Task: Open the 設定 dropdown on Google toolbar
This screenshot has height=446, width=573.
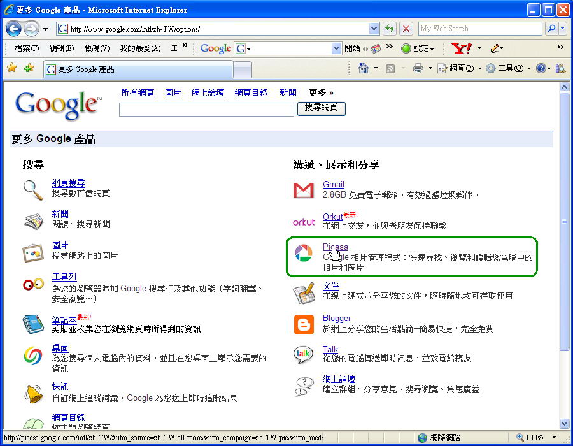Action: click(x=418, y=48)
